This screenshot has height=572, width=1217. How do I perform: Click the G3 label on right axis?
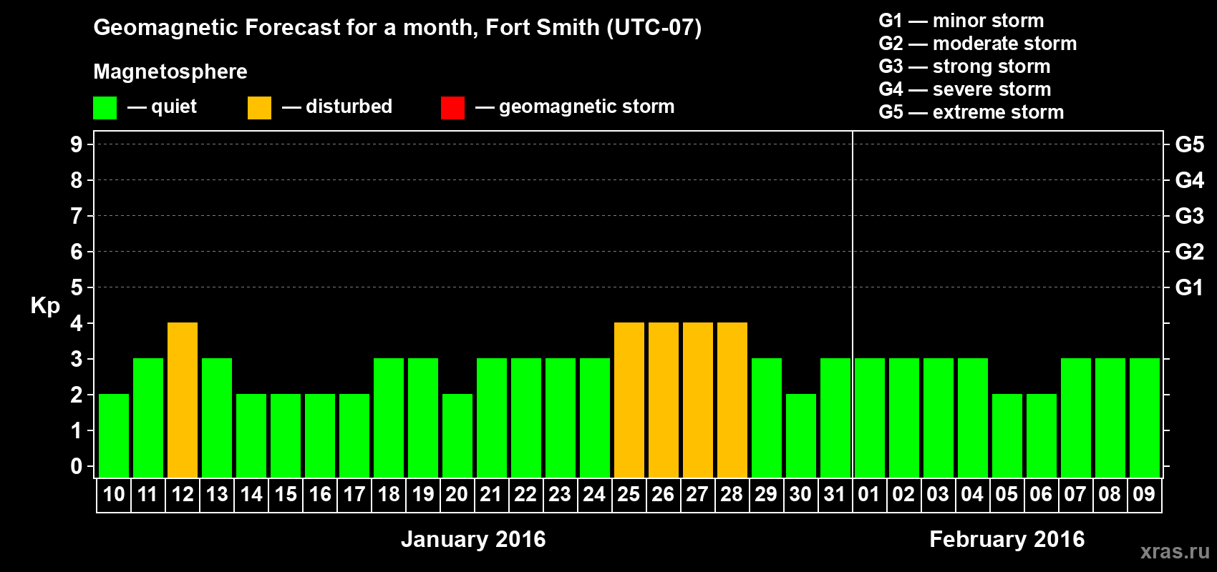[x=1189, y=216]
